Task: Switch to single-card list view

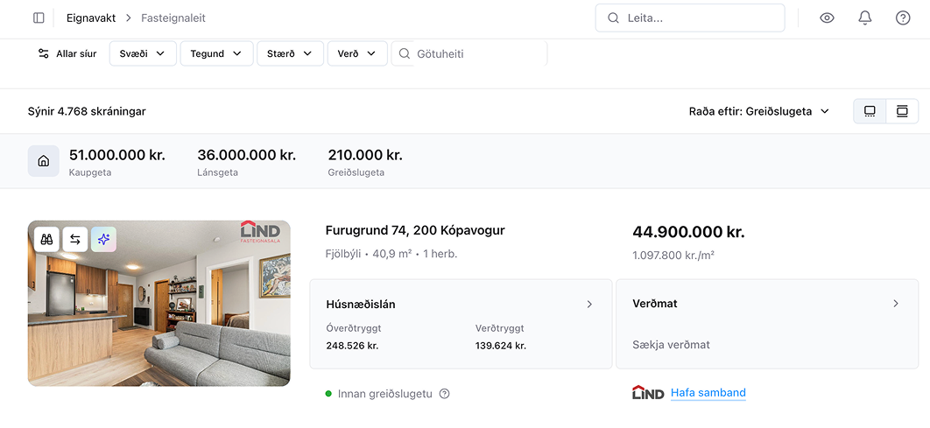Action: pos(870,111)
